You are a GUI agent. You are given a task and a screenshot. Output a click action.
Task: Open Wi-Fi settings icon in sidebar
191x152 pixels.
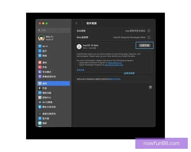(x=40, y=46)
